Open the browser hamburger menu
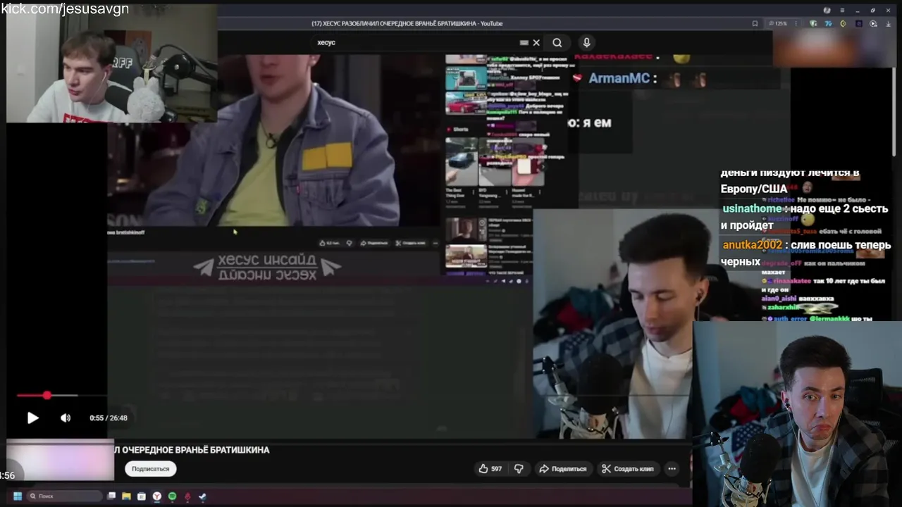Screen dimensions: 902x507 pos(842,10)
